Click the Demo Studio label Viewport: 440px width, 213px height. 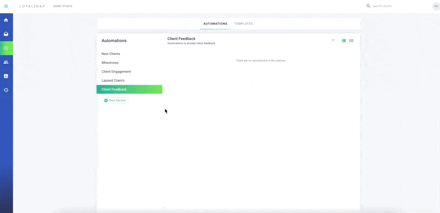click(63, 6)
